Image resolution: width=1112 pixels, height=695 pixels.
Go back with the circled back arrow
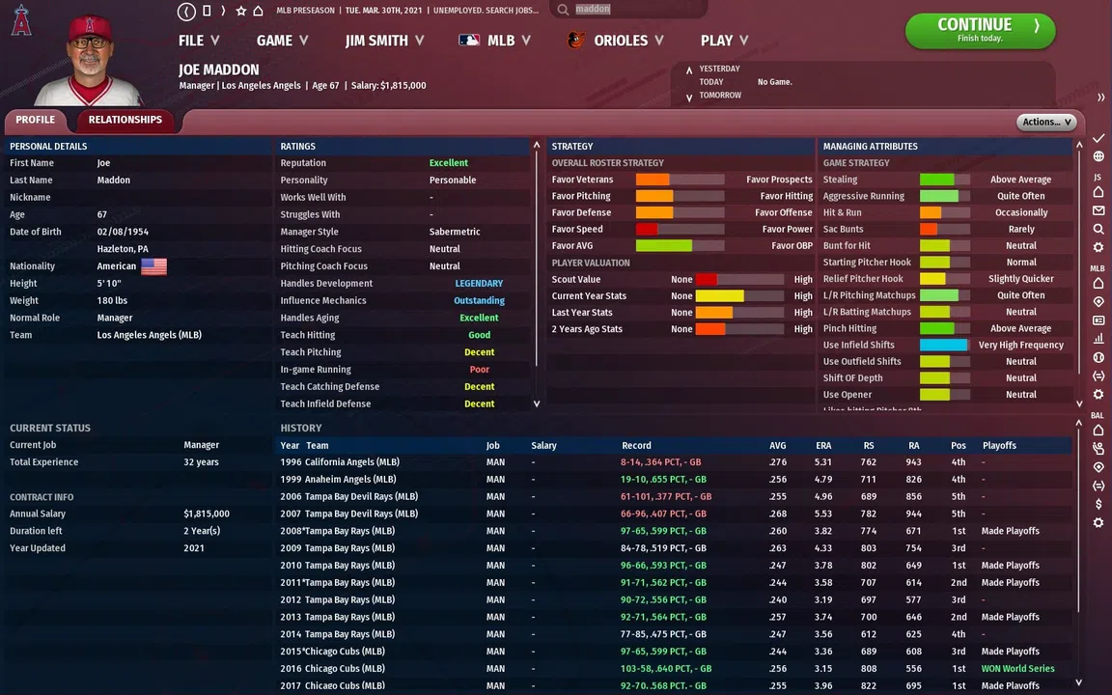[186, 11]
